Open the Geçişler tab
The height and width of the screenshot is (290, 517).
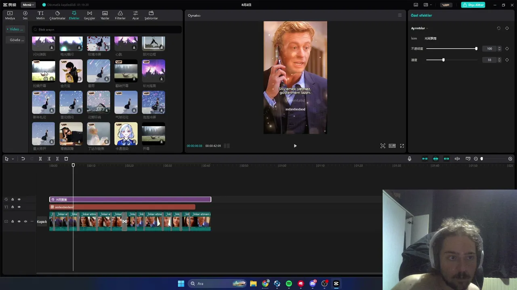tap(89, 15)
